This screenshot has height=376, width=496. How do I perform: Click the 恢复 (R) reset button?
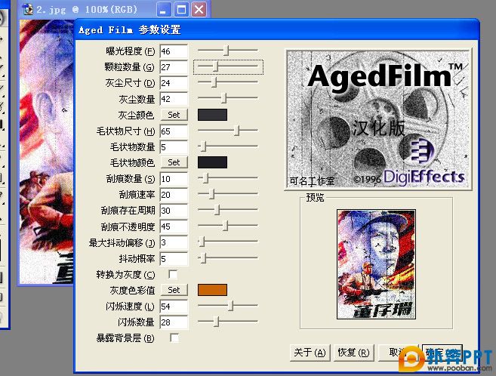tap(353, 353)
